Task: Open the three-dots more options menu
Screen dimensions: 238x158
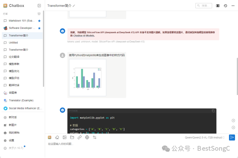Action: tap(233, 6)
